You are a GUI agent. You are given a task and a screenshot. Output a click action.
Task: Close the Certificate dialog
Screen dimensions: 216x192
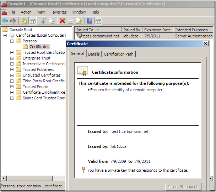(x=206, y=44)
